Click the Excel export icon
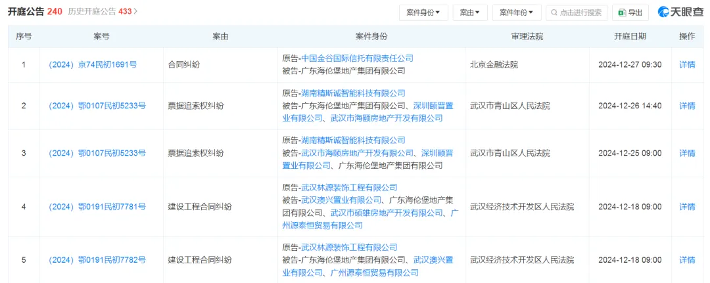 click(x=621, y=12)
